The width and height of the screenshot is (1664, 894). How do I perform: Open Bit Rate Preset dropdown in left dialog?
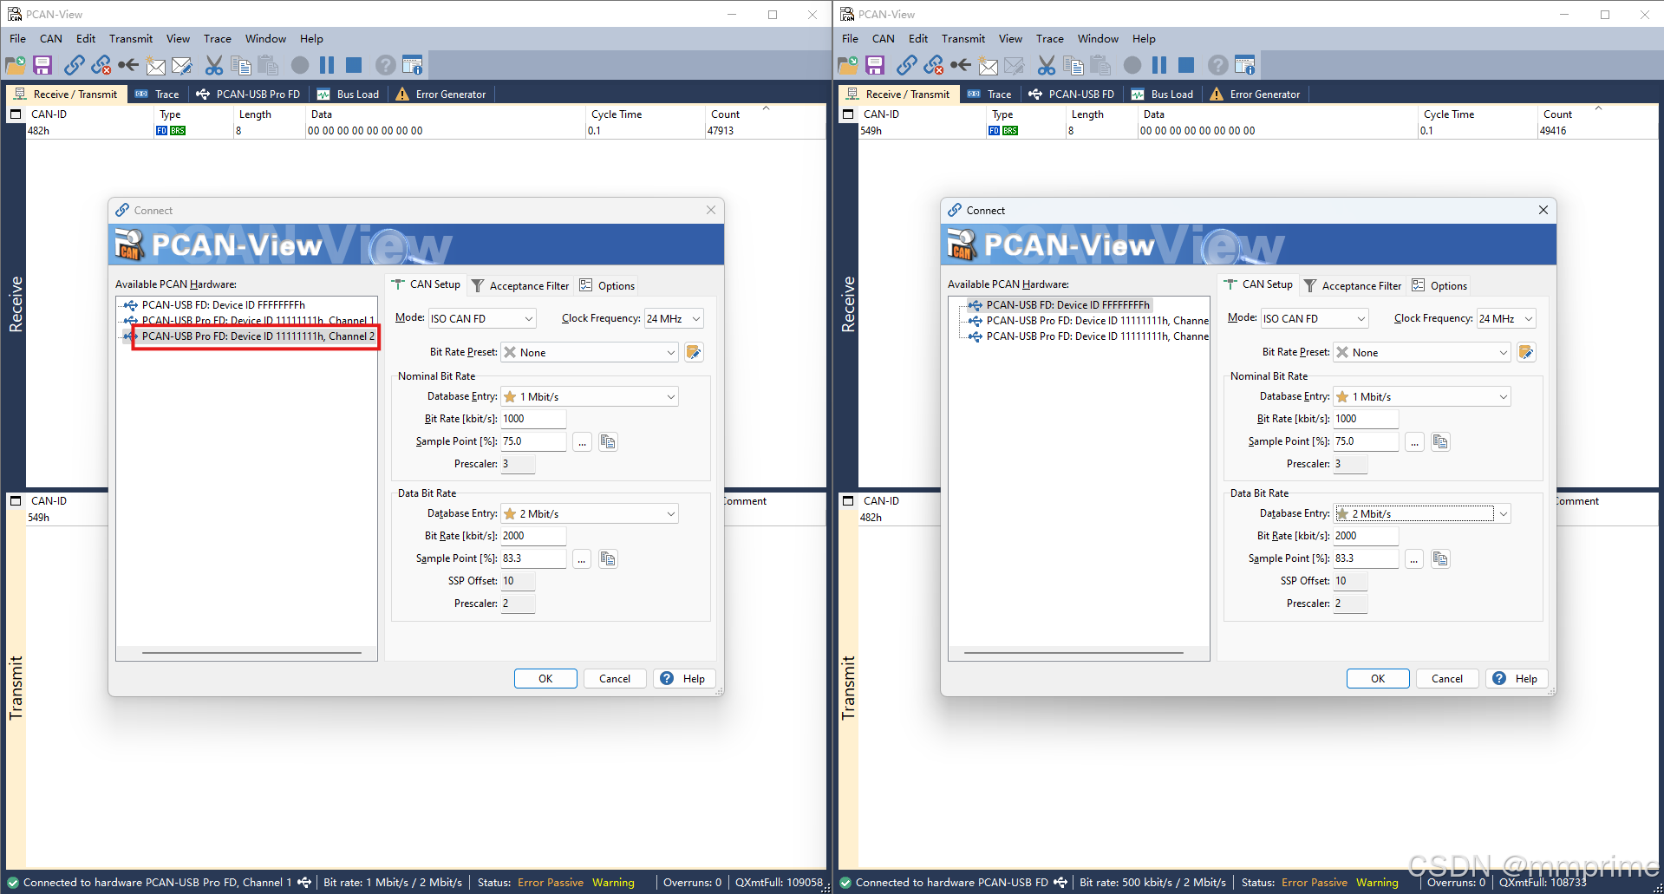click(x=590, y=352)
